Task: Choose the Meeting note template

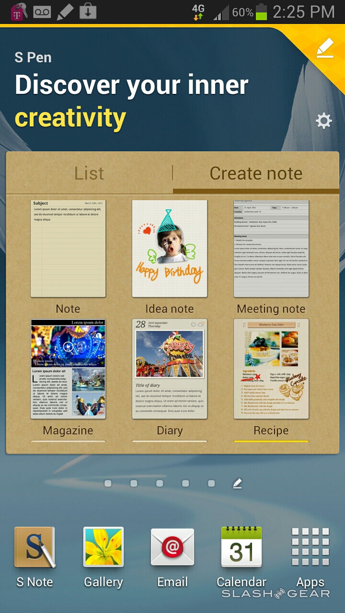Action: click(x=271, y=249)
